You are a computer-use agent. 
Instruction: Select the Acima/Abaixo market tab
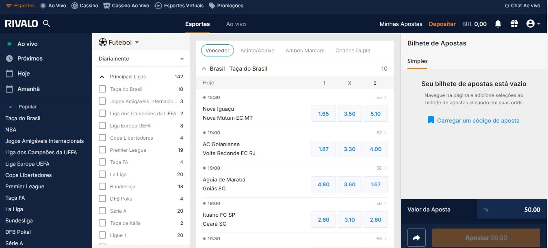coord(258,50)
